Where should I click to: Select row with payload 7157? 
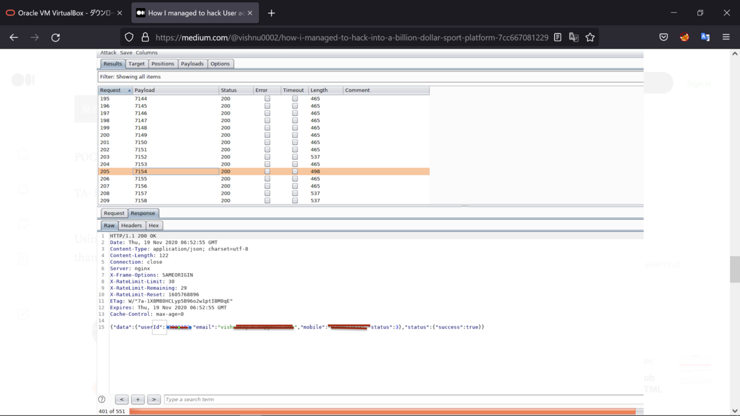[x=264, y=193]
